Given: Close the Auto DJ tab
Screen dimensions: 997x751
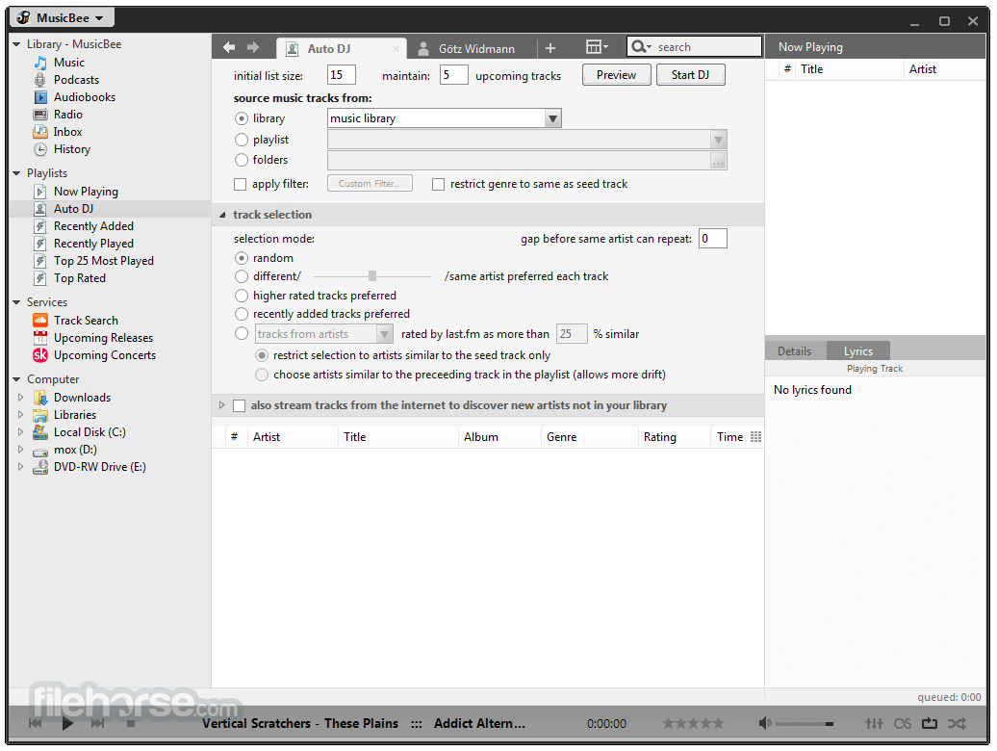Looking at the screenshot, I should pos(396,49).
